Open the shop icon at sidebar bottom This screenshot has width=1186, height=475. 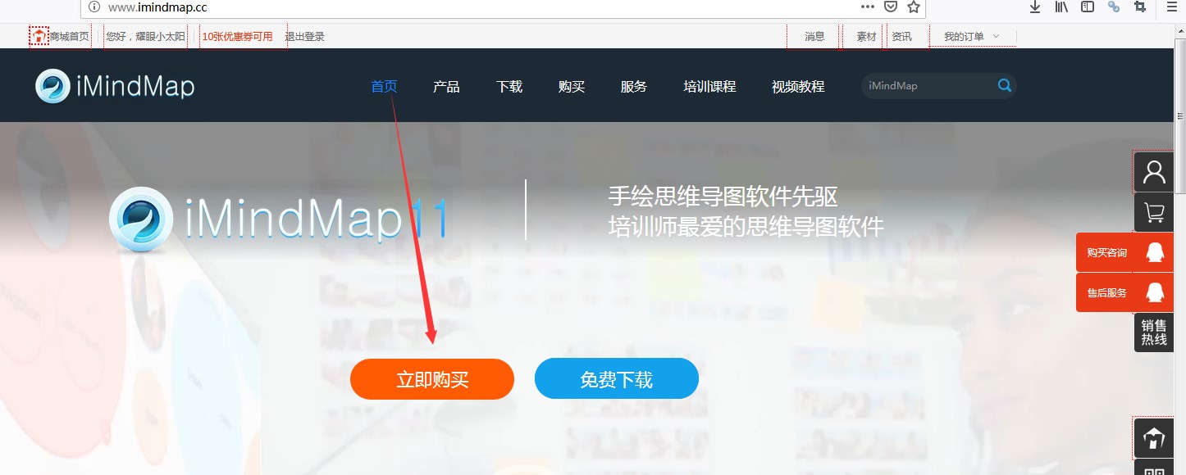tap(1153, 438)
